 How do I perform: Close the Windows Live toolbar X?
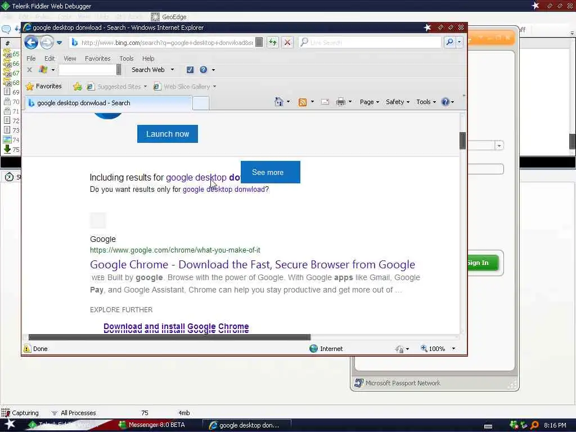[29, 69]
